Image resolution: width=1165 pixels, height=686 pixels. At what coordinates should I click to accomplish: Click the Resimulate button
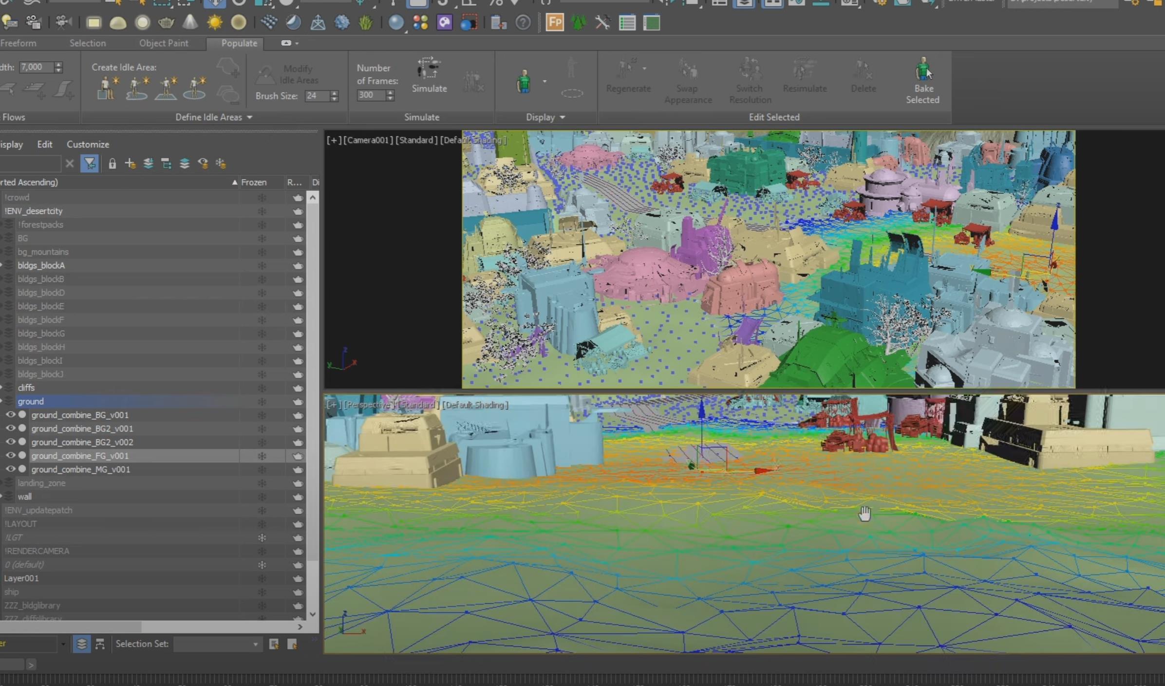click(805, 76)
